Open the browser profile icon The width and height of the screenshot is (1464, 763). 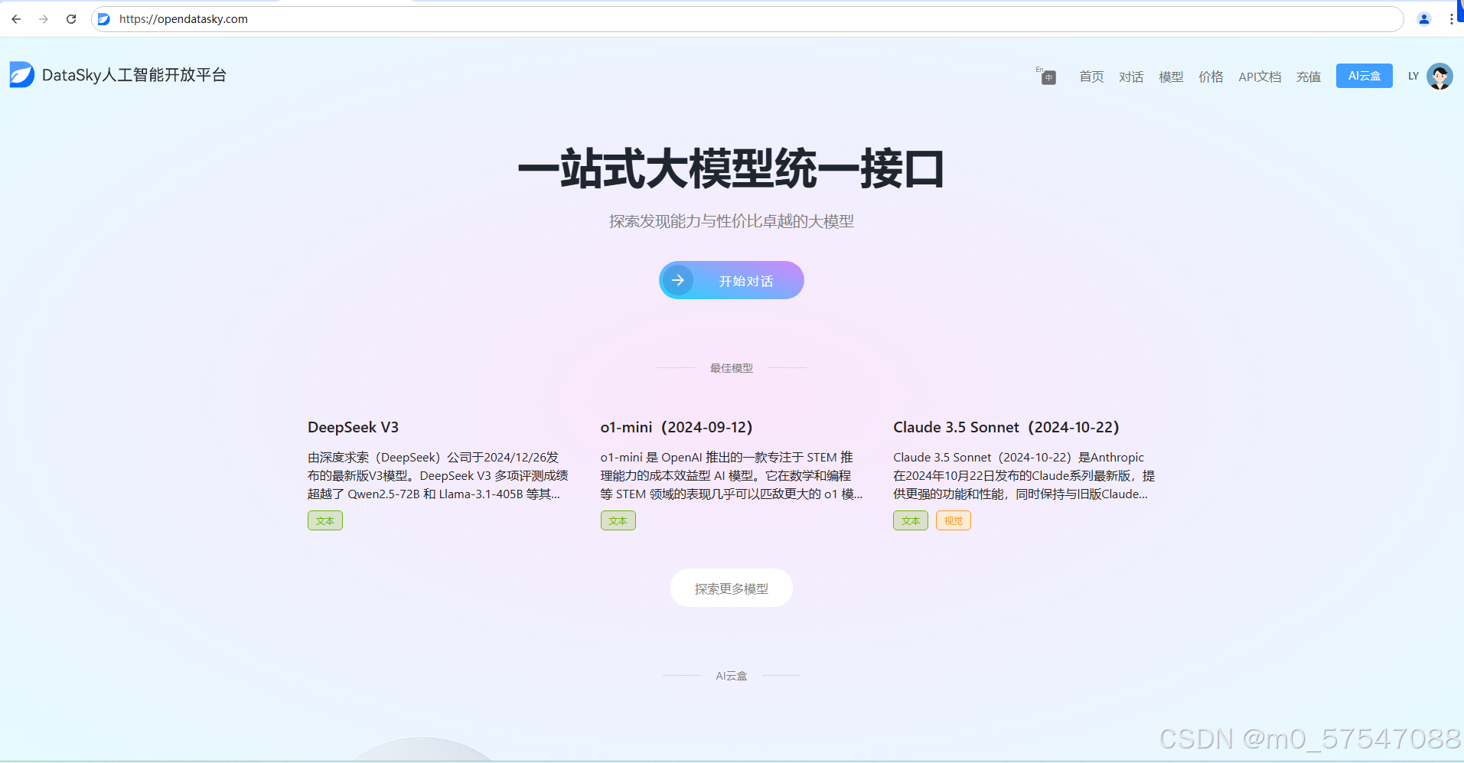click(1424, 19)
